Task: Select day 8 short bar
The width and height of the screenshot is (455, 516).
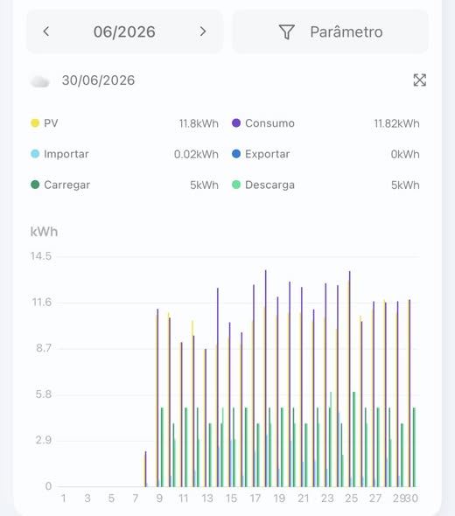Action: [x=145, y=469]
